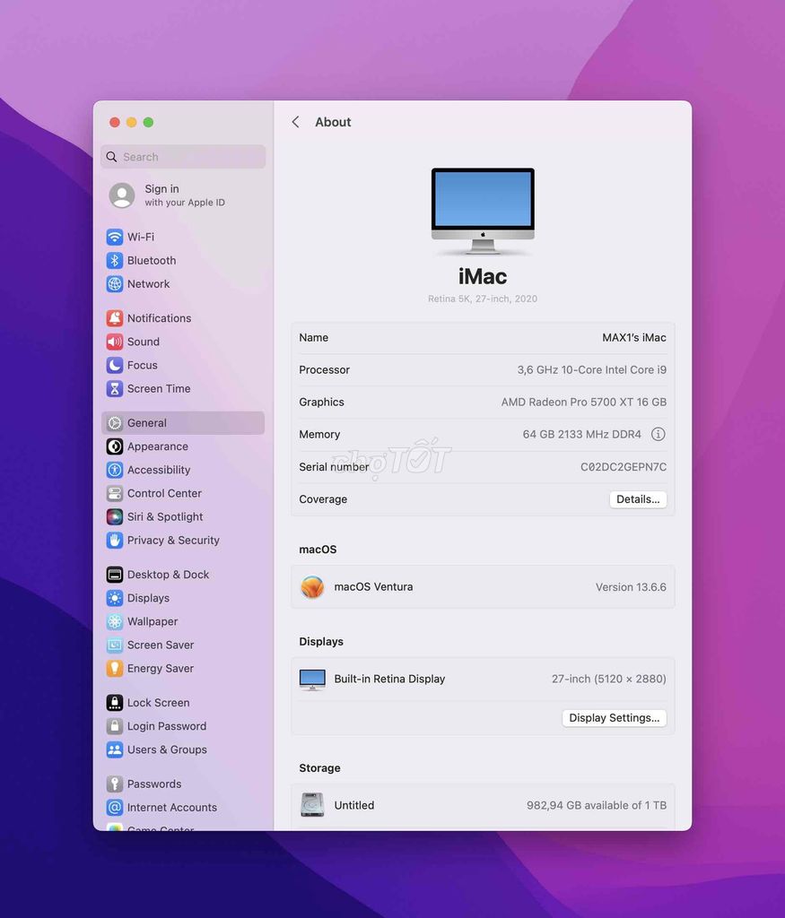Open the Appearance icon
785x918 pixels.
pyautogui.click(x=115, y=446)
